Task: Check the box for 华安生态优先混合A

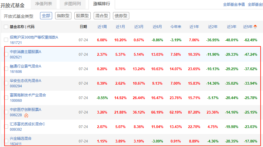Action: tap(6, 83)
